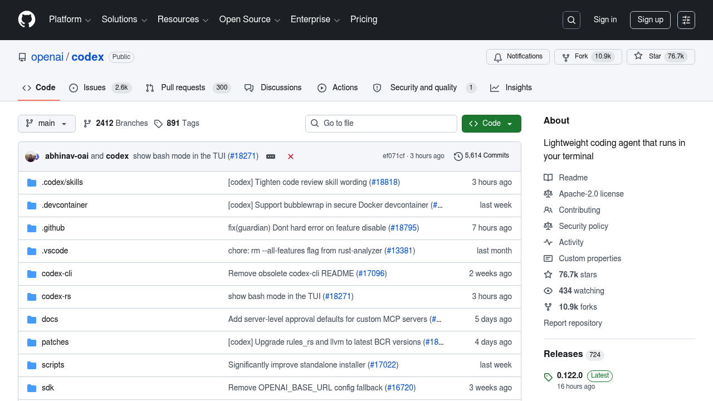The height and width of the screenshot is (401, 713).
Task: Open the commit verified badge icon
Action: click(x=271, y=157)
